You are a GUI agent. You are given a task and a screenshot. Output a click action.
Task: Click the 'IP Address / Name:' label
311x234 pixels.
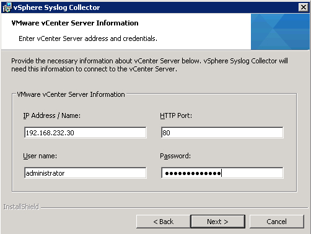point(51,115)
